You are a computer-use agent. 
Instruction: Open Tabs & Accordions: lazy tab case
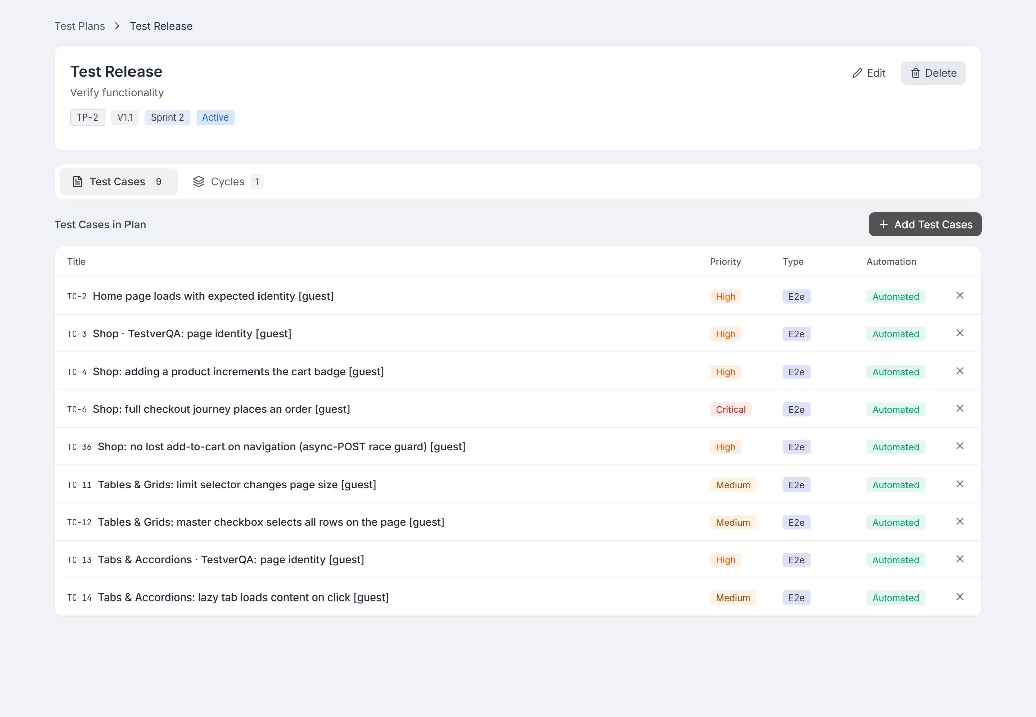243,597
